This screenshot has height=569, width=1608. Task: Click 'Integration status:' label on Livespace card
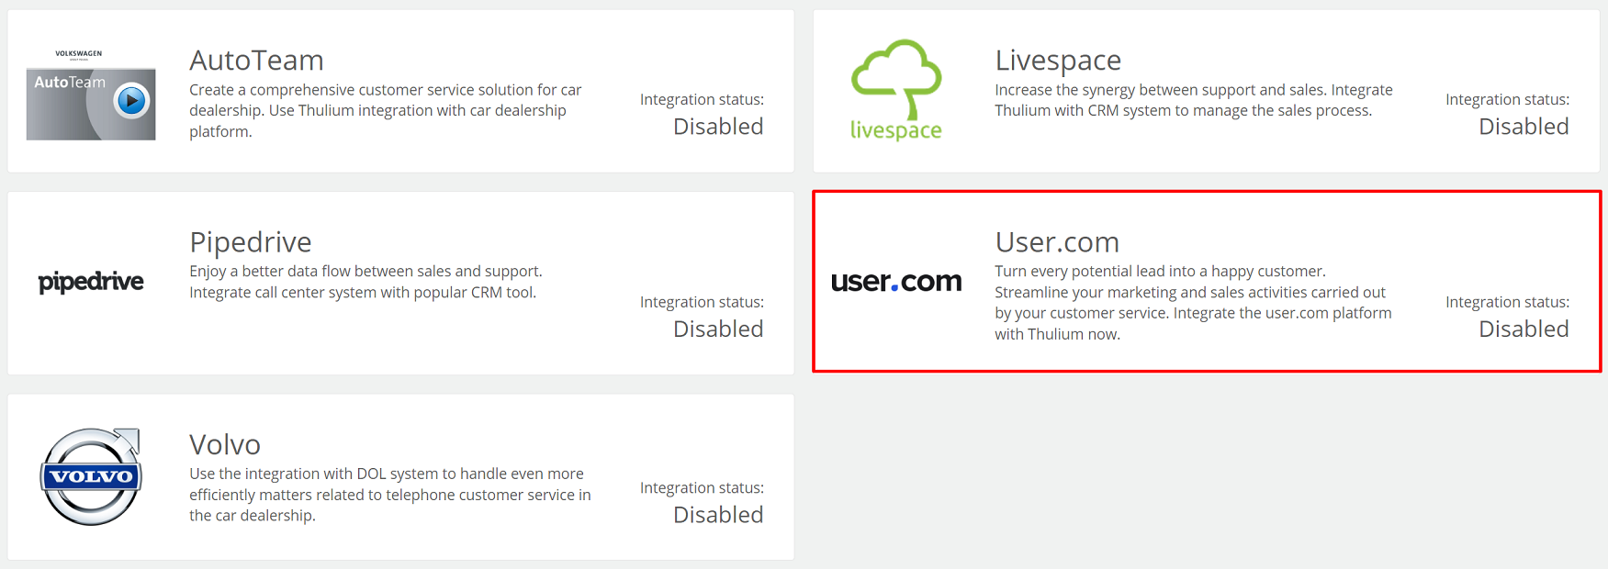point(1507,99)
